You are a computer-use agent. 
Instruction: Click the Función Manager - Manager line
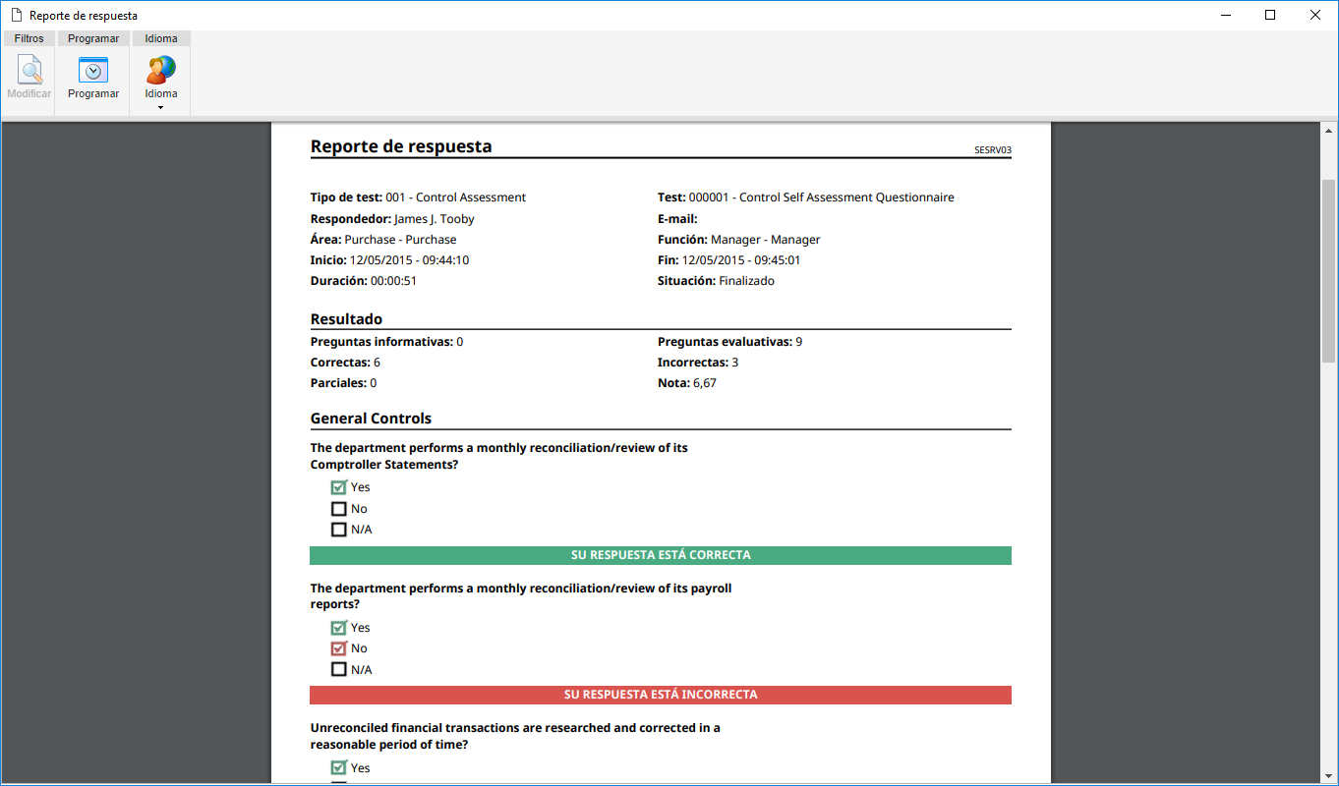coord(739,240)
